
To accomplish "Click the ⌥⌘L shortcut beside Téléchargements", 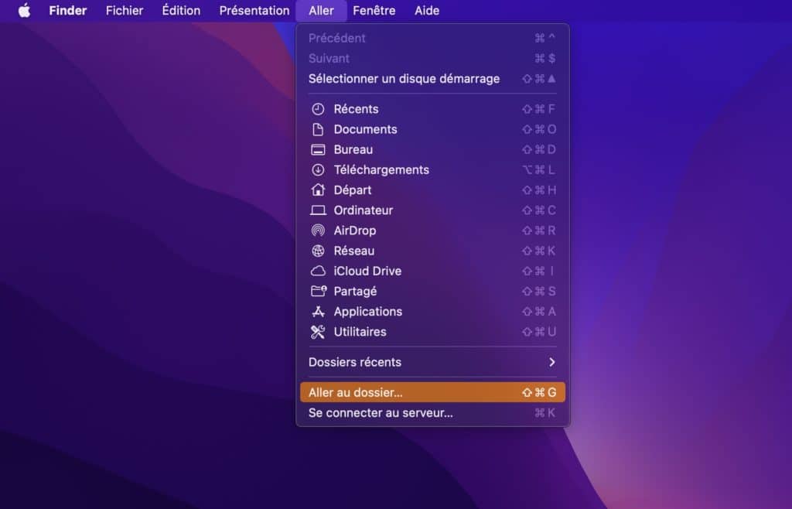I will pyautogui.click(x=539, y=169).
